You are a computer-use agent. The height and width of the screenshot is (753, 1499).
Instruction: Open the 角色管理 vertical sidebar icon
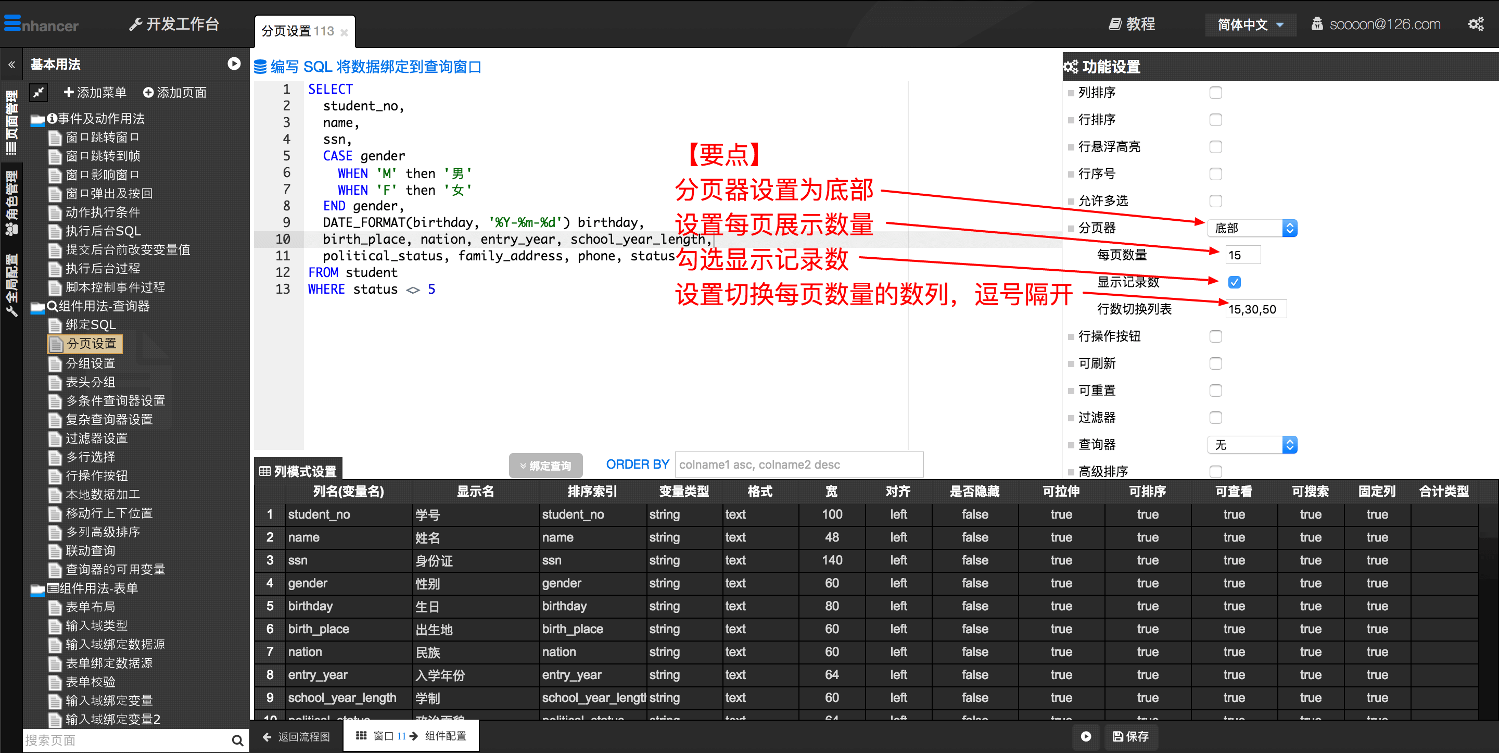pos(11,202)
